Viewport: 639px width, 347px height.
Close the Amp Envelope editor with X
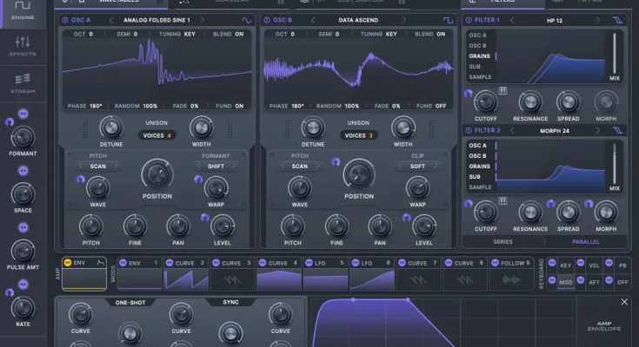(623, 302)
